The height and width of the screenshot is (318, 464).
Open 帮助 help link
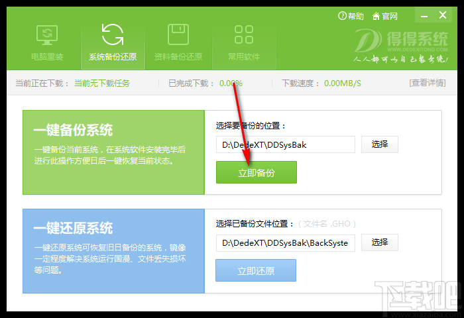click(351, 16)
